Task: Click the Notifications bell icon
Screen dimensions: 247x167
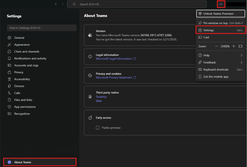Action: (x=9, y=58)
